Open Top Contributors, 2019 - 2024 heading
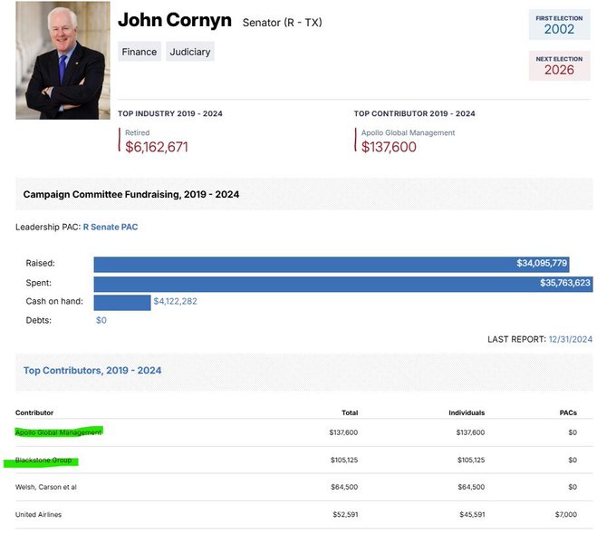 click(x=92, y=371)
